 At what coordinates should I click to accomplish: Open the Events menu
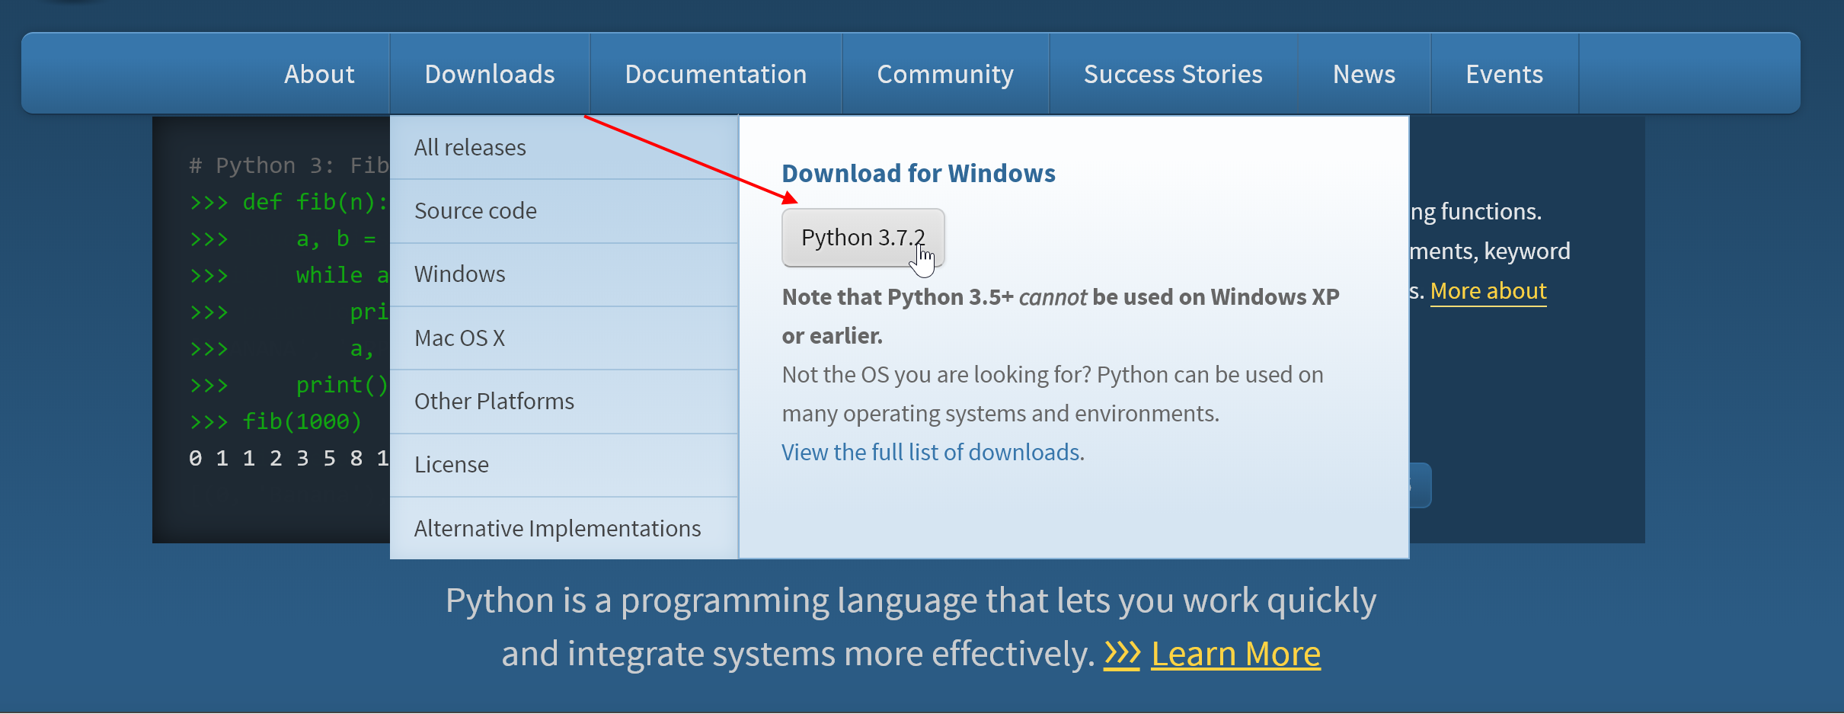click(x=1504, y=74)
